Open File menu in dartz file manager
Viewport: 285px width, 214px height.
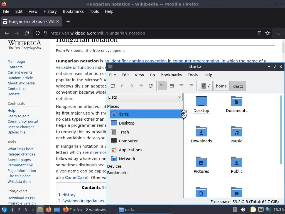point(112,75)
